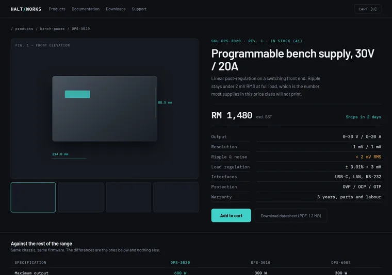The height and width of the screenshot is (275, 392).
Task: Click the 'Programmable bench supply, 30V / 20A' heading
Action: tap(293, 60)
